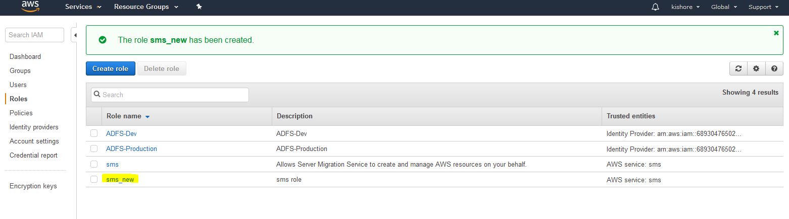Dismiss the role created success banner
Screen dimensions: 789x219
pyautogui.click(x=776, y=33)
